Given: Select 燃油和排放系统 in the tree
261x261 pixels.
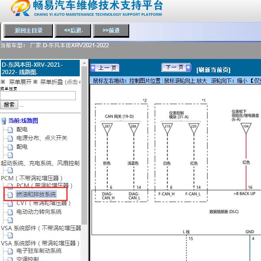Looking at the screenshot, I should [36, 194].
